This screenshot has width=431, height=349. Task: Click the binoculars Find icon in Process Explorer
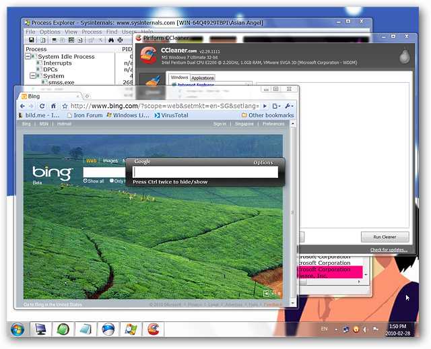point(110,40)
